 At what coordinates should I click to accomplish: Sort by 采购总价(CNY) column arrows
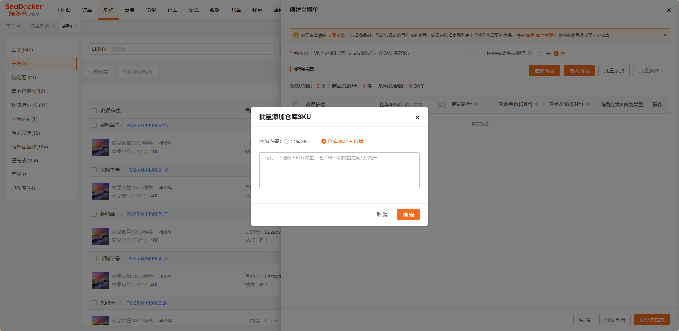(587, 104)
